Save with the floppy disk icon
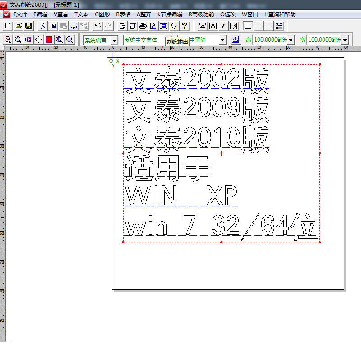The height and width of the screenshot is (361, 361). pyautogui.click(x=28, y=26)
